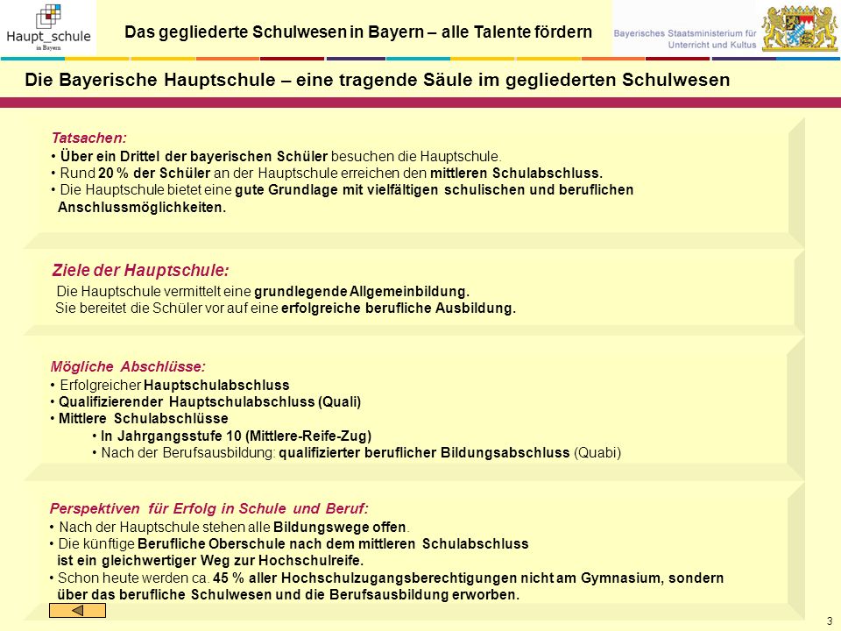Image resolution: width=841 pixels, height=631 pixels.
Task: Select the 'Tatsachen:' section heading
Action: [89, 138]
